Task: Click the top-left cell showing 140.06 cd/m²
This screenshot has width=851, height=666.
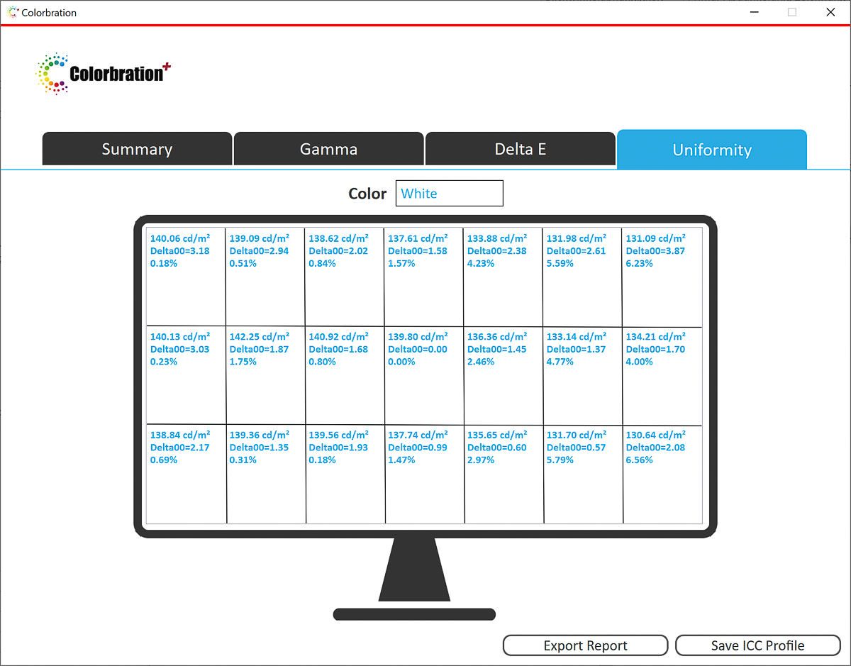Action: (x=186, y=277)
